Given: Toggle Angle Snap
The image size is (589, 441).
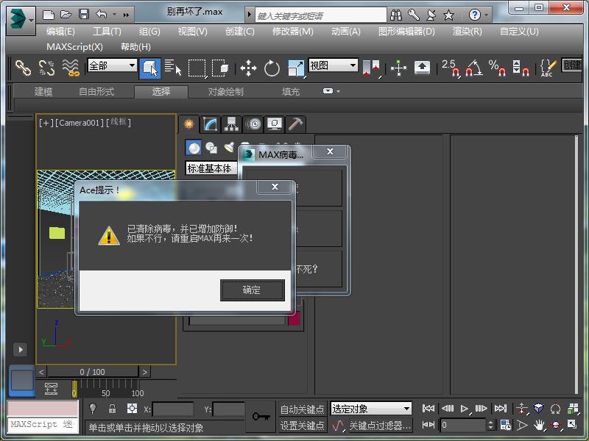Looking at the screenshot, I should [x=474, y=68].
